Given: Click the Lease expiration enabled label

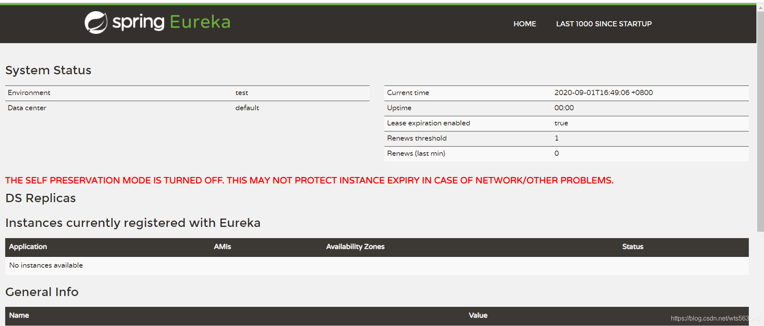Looking at the screenshot, I should 428,123.
